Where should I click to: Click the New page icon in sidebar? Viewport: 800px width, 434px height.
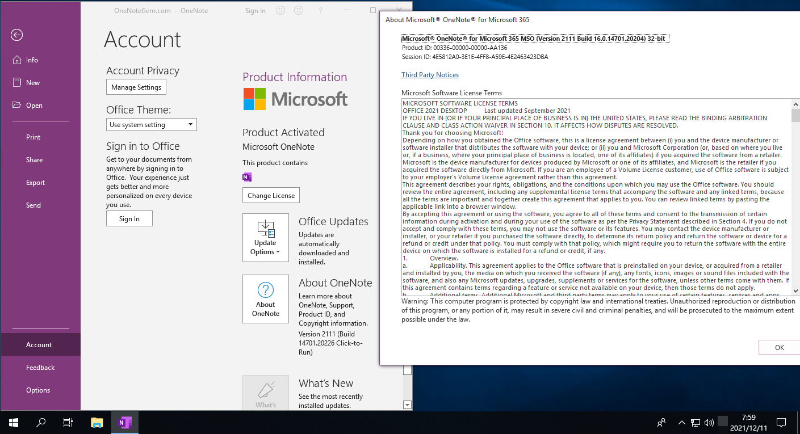click(16, 82)
